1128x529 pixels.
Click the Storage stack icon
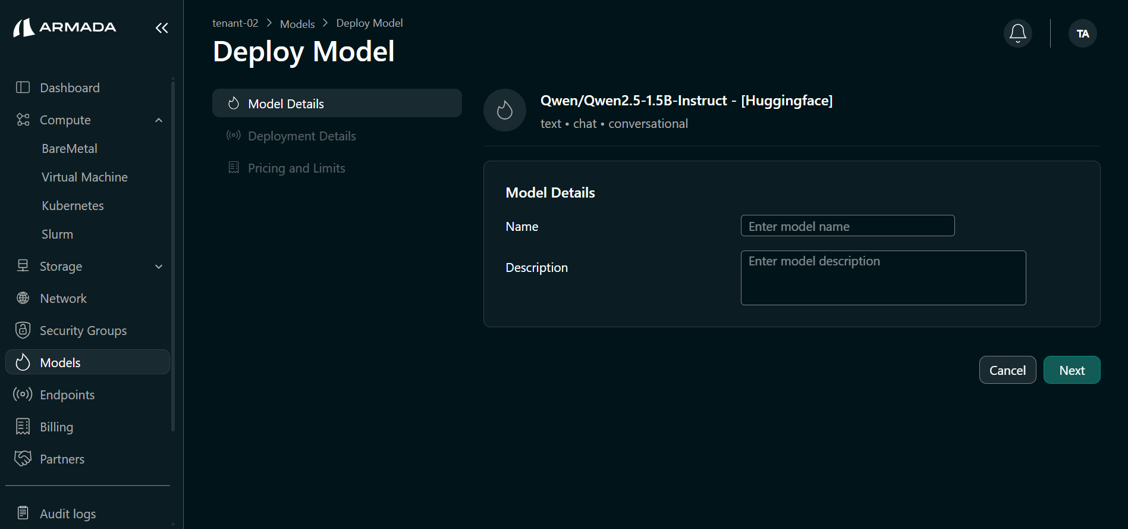pyautogui.click(x=23, y=266)
